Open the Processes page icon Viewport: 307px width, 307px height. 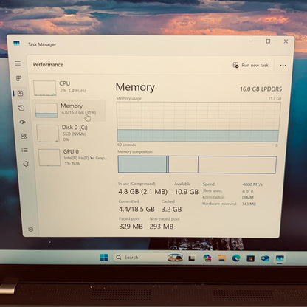[18, 78]
